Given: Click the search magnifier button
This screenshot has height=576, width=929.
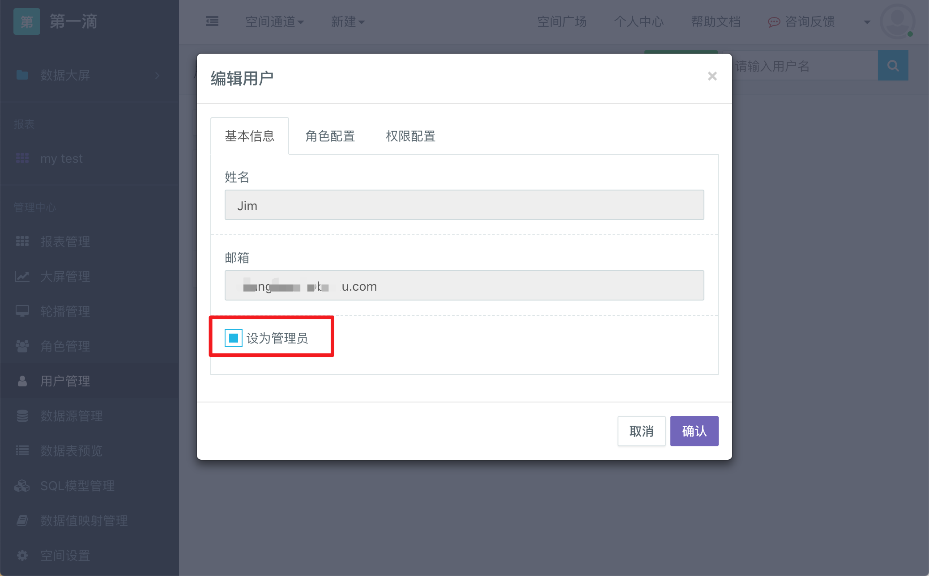Looking at the screenshot, I should click(x=893, y=66).
